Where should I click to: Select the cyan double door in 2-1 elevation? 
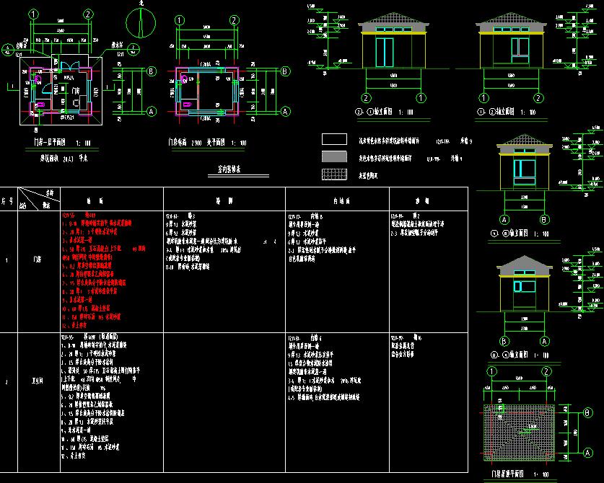(x=383, y=53)
